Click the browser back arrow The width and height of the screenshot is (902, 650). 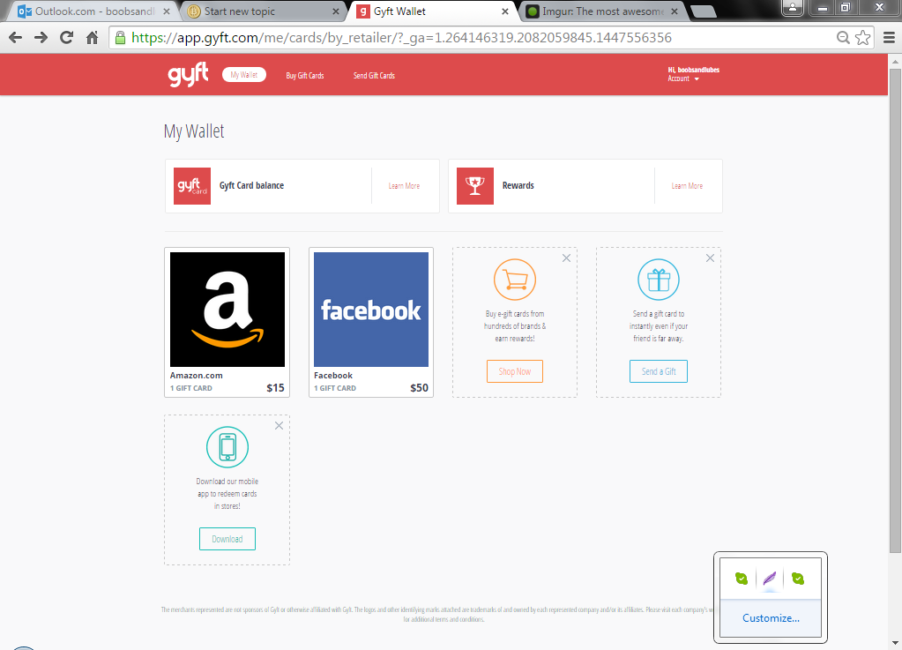point(16,38)
